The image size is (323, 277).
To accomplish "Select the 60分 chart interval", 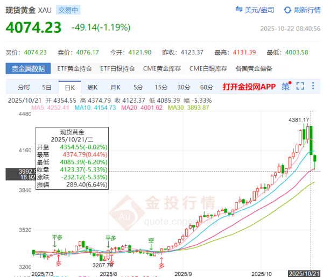I will pyautogui.click(x=206, y=87).
